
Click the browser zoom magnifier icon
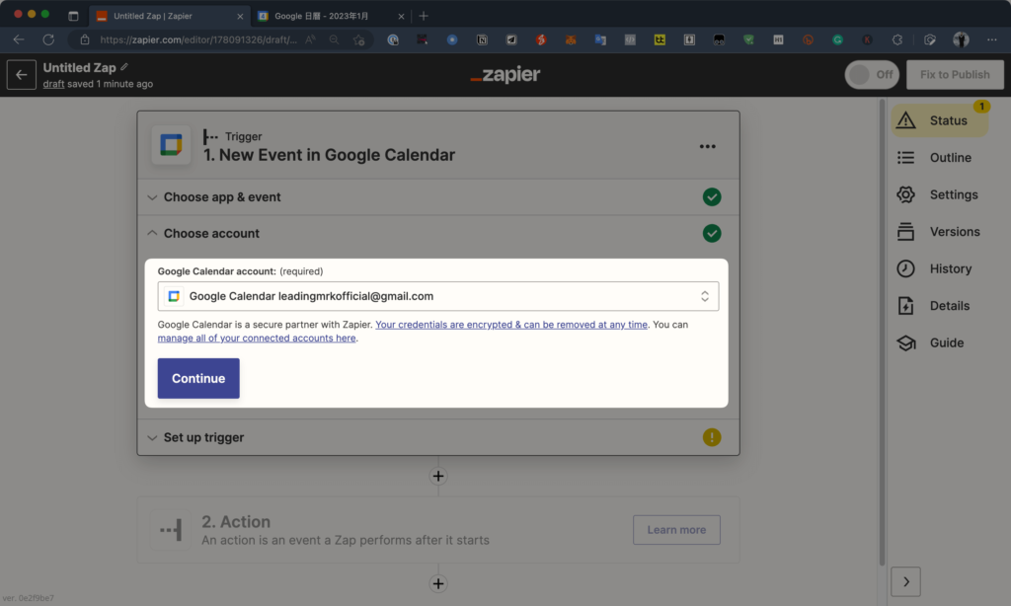click(x=334, y=39)
